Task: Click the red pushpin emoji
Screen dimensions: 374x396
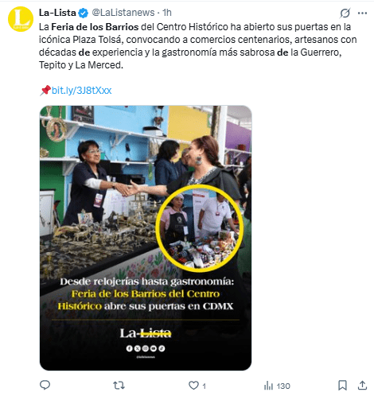Action: pyautogui.click(x=45, y=91)
